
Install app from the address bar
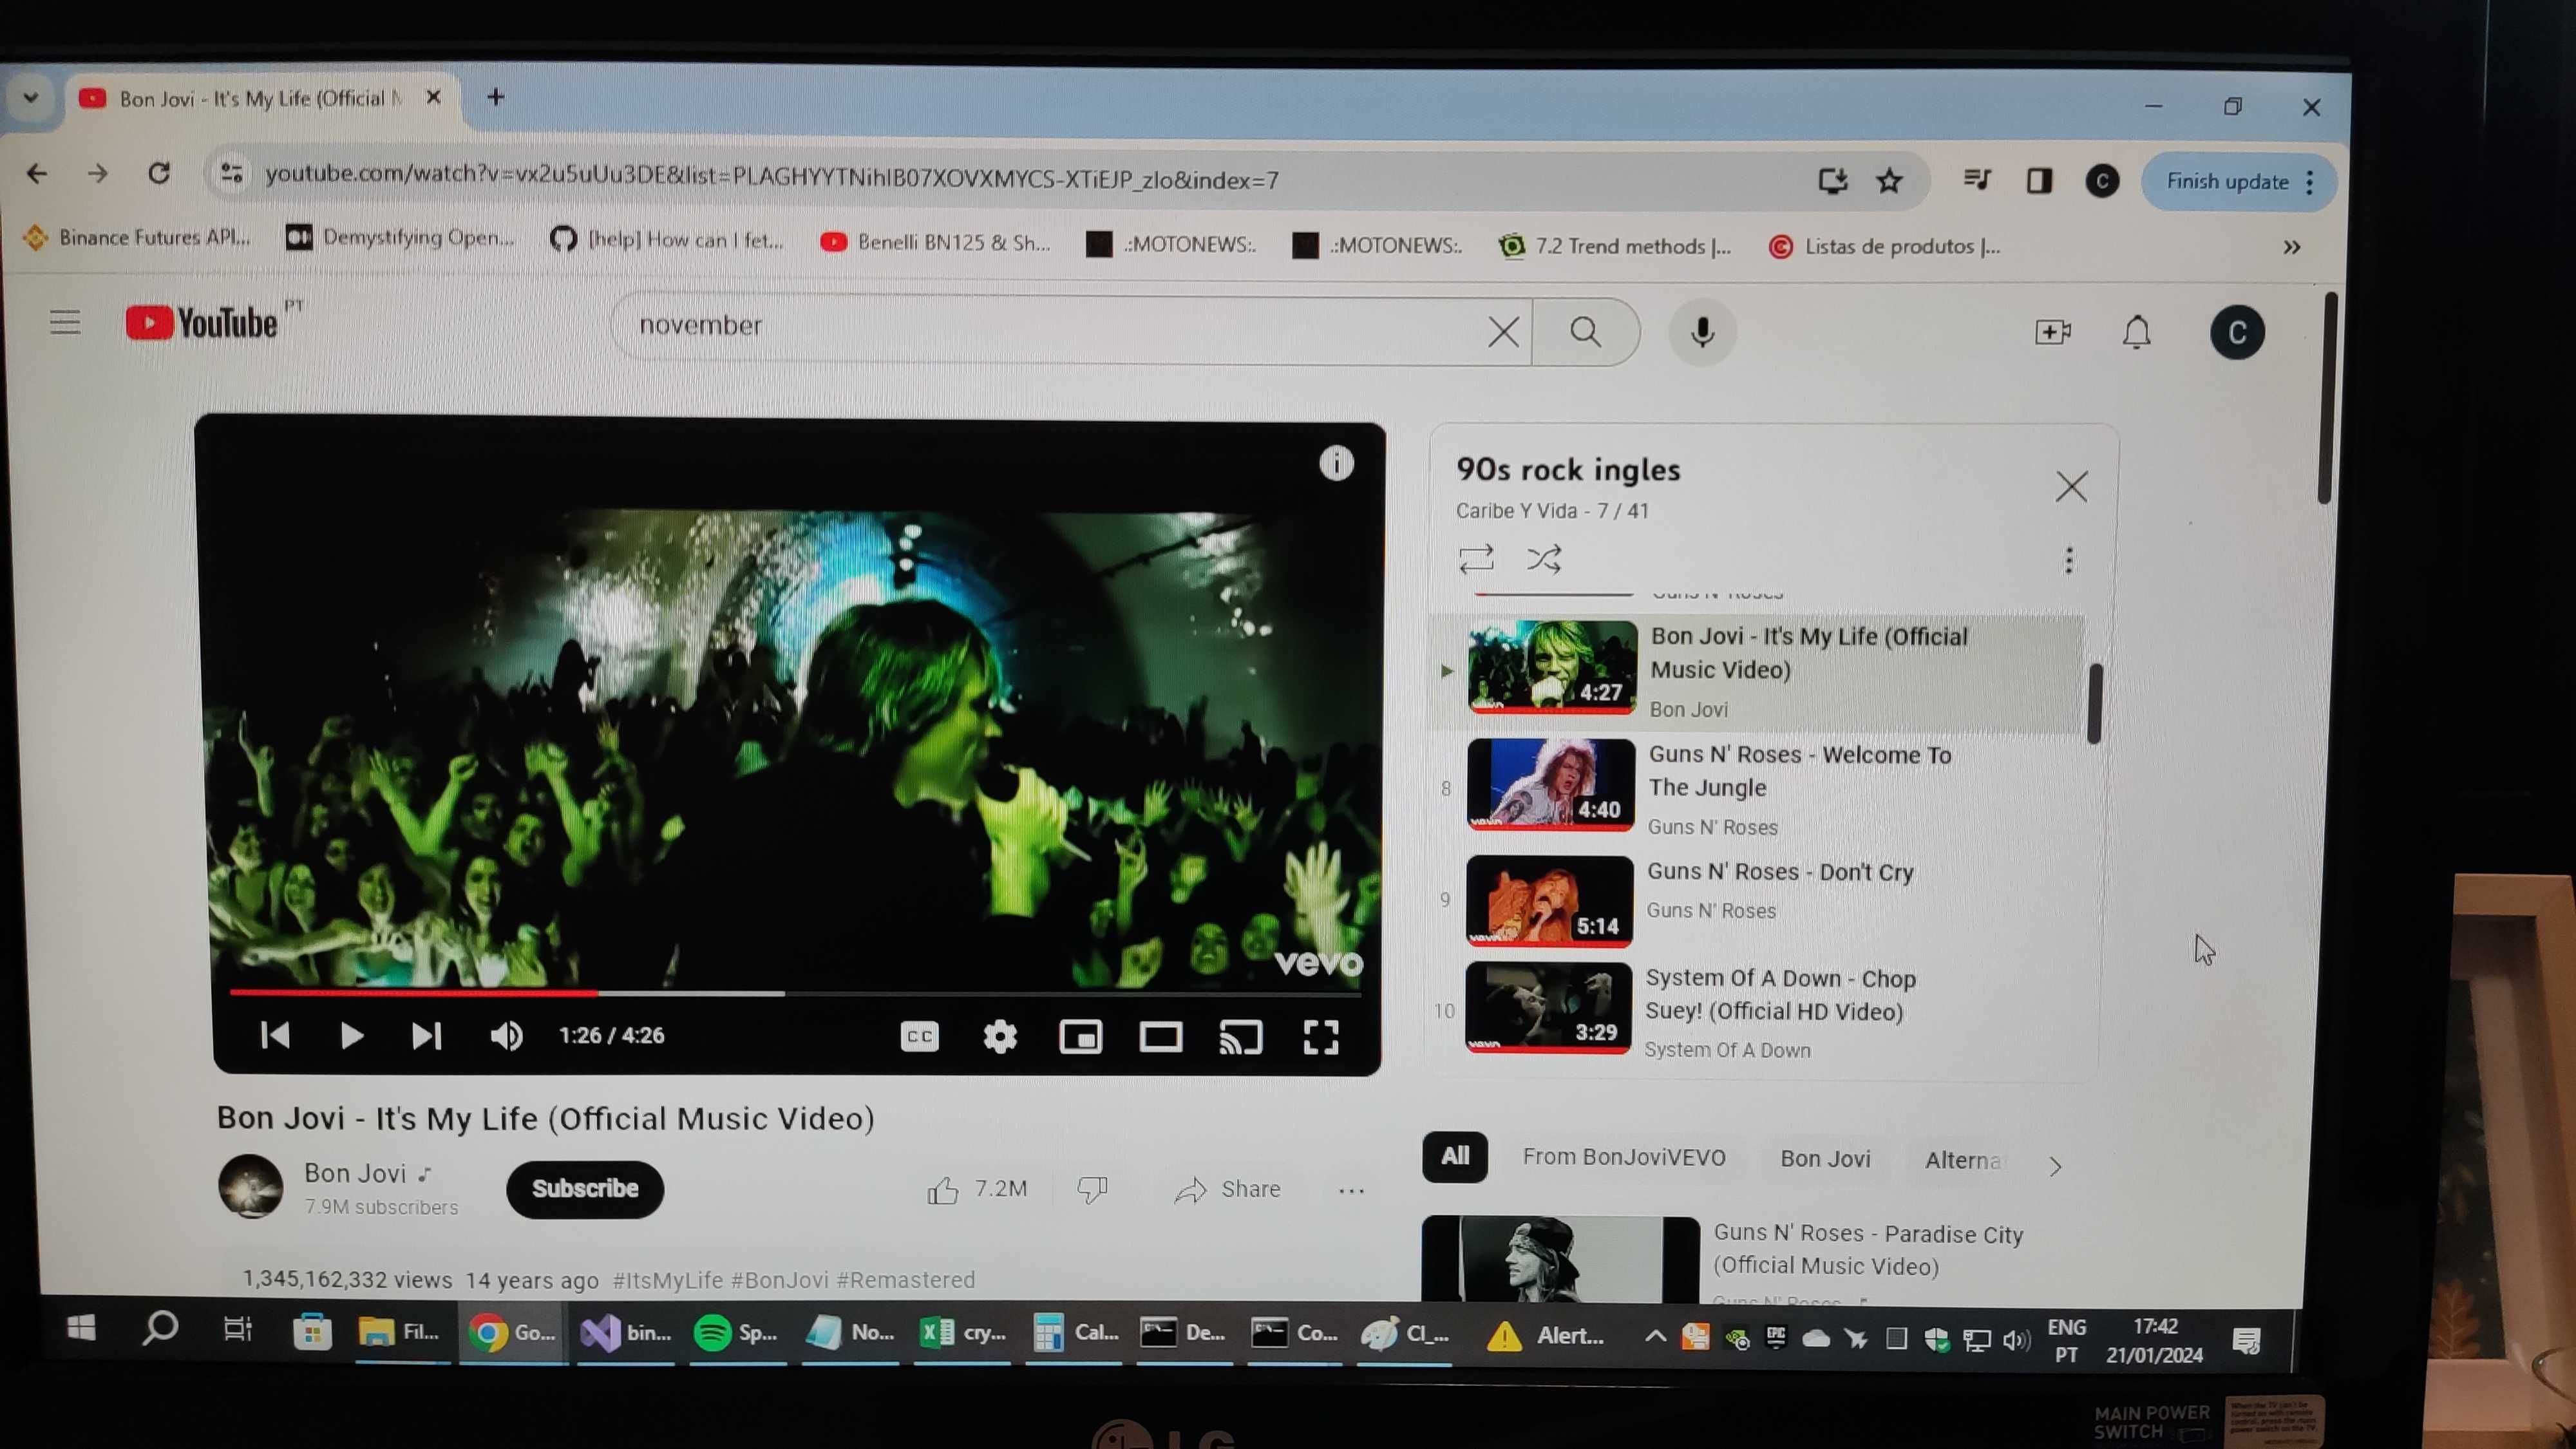[1832, 181]
